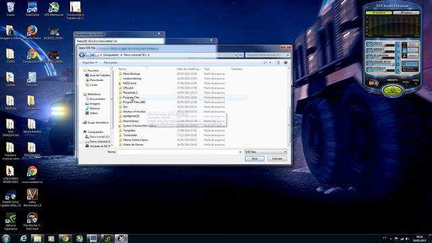432x243 pixels.
Task: Adjust the DFX Fidelity slider
Action: [384, 45]
